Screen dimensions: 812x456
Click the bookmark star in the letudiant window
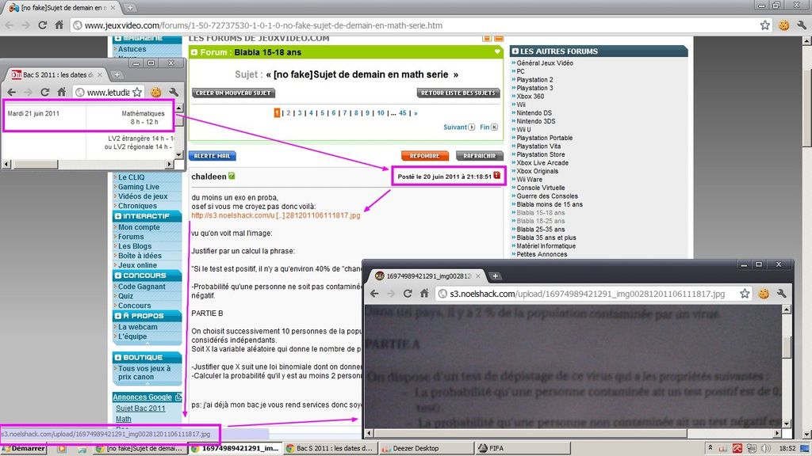click(136, 92)
